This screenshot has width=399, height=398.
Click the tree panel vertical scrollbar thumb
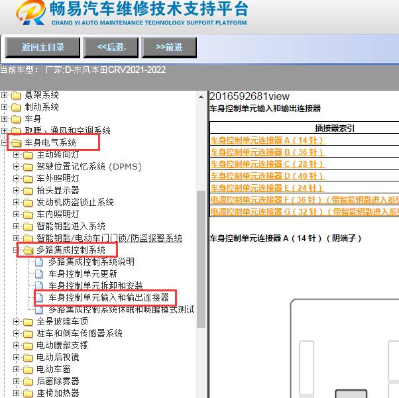pyautogui.click(x=201, y=259)
